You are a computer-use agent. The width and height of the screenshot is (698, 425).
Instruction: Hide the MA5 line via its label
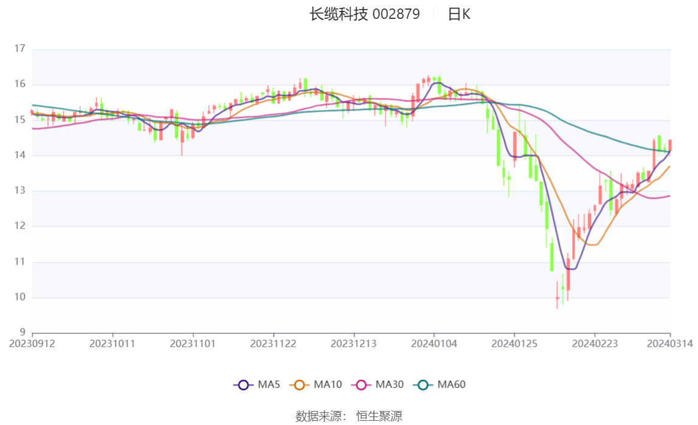269,384
